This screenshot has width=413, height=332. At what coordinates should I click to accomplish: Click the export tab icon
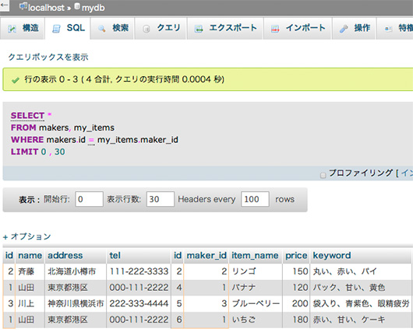coord(199,29)
